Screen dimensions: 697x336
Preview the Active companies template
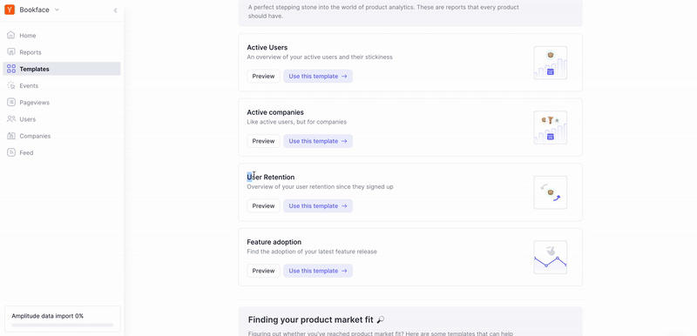[264, 141]
